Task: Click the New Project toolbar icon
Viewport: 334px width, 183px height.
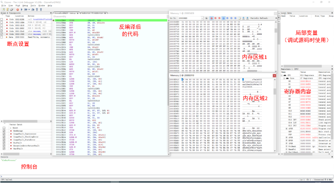Action: point(4,10)
